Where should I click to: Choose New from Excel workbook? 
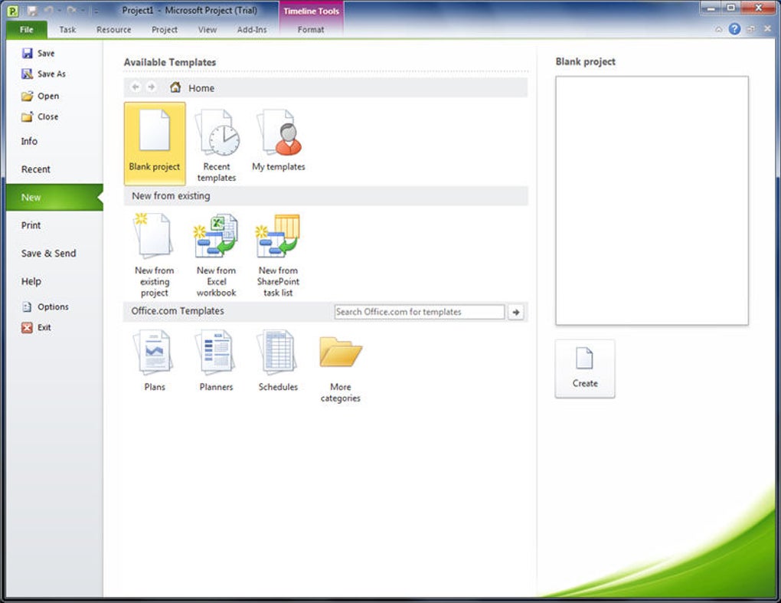(x=216, y=255)
